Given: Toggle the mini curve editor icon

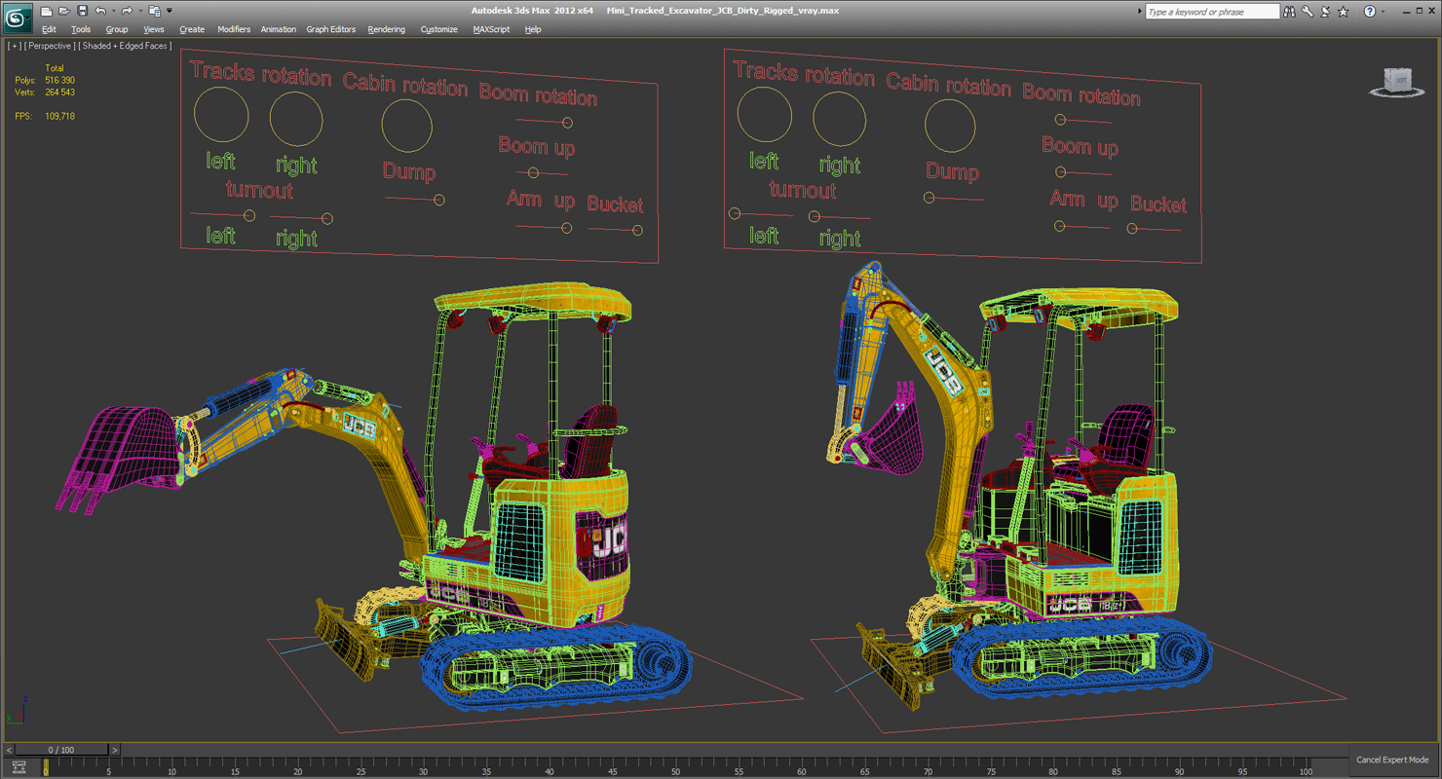Looking at the screenshot, I should point(19,767).
